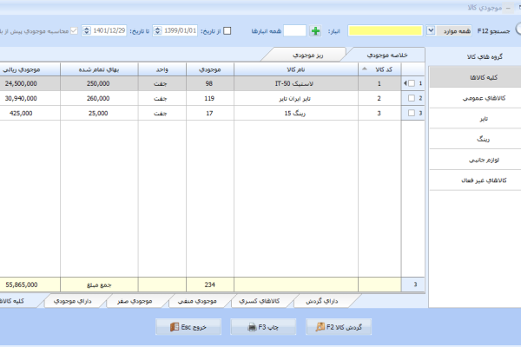Viewport: 521px width, 347px height.
Task: Select the موجودی منفی bottom tab
Action: pos(197,301)
